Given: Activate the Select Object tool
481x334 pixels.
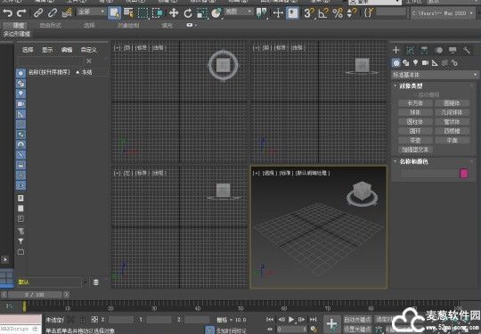Looking at the screenshot, I should pos(114,13).
